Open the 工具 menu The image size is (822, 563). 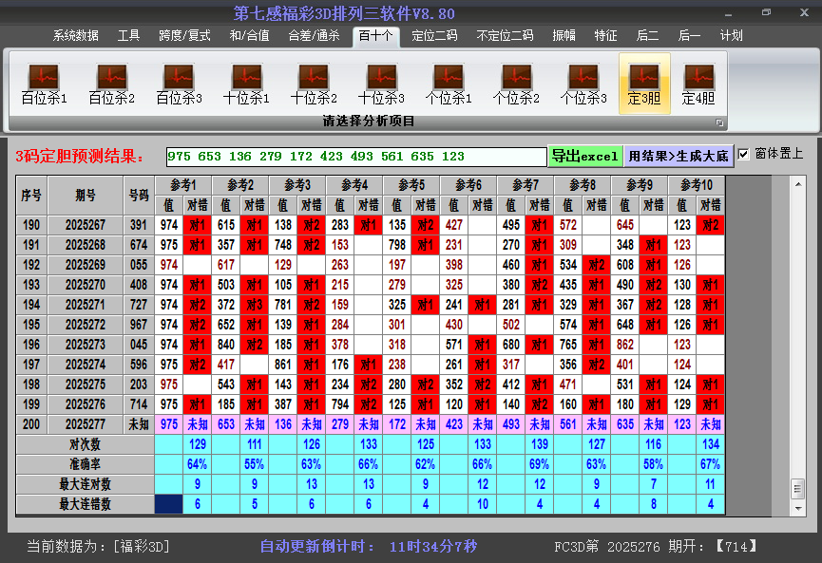tap(128, 36)
